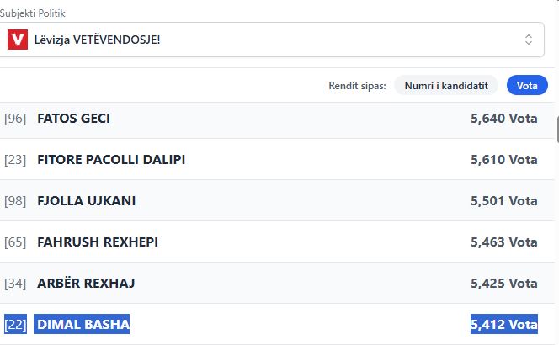Click candidate number 23 label
The image size is (559, 345).
15,160
